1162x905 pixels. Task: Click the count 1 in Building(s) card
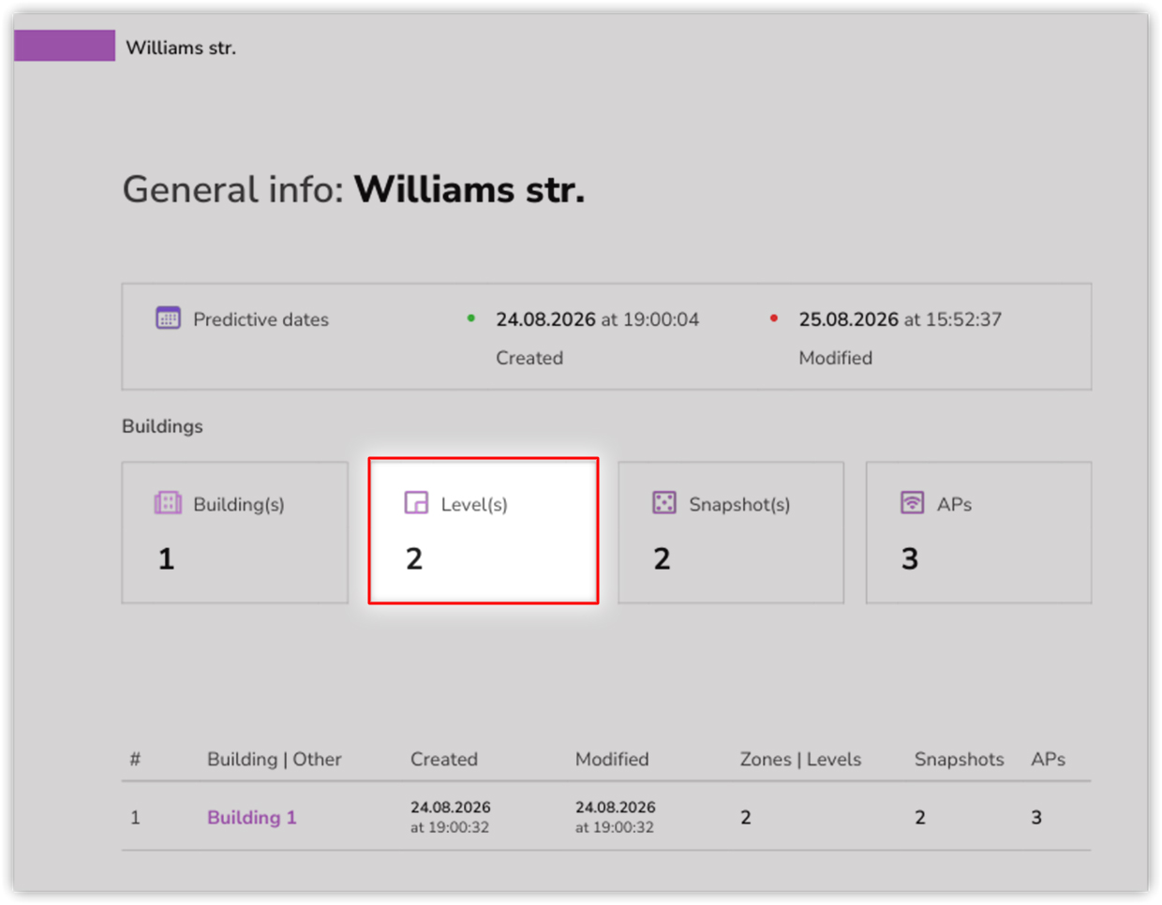166,558
